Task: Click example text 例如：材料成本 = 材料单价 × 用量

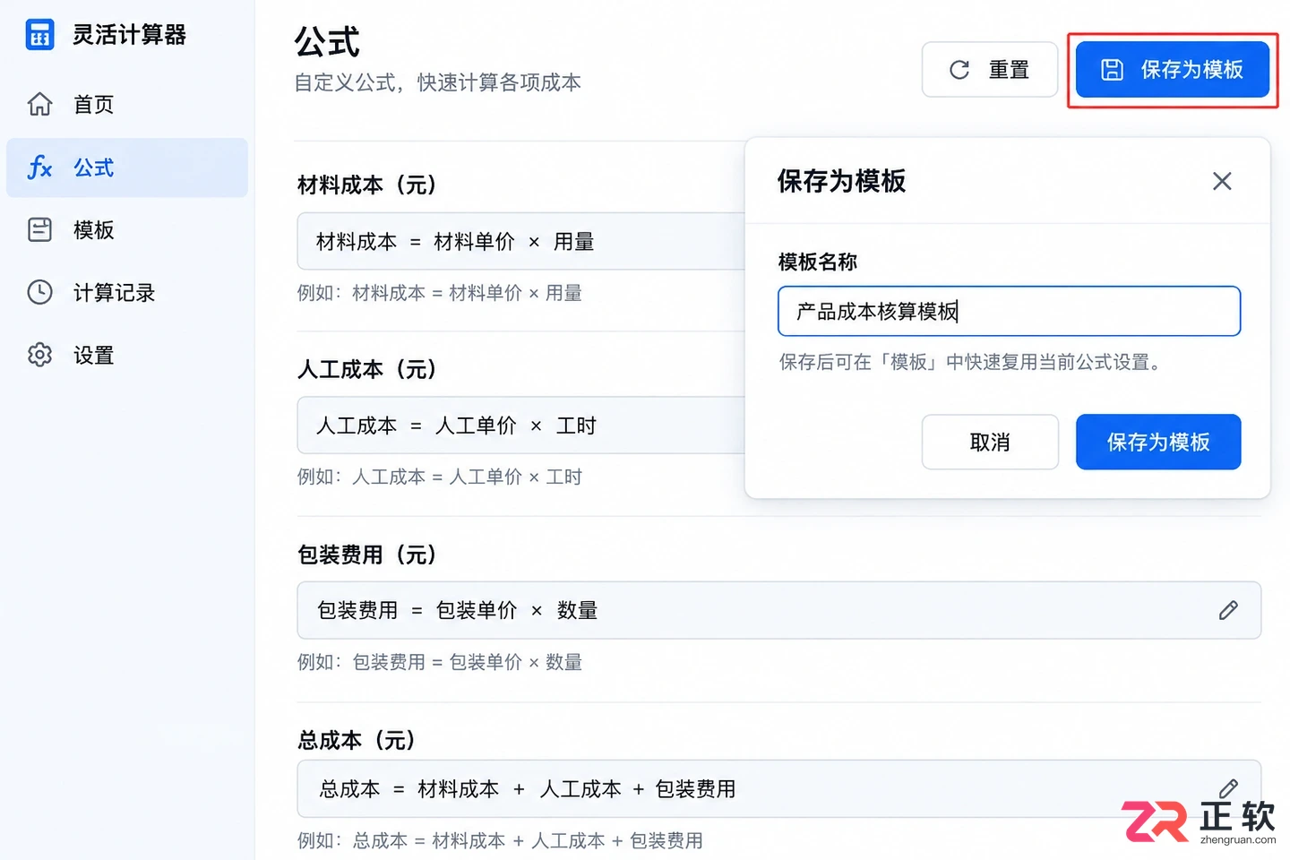Action: click(440, 293)
